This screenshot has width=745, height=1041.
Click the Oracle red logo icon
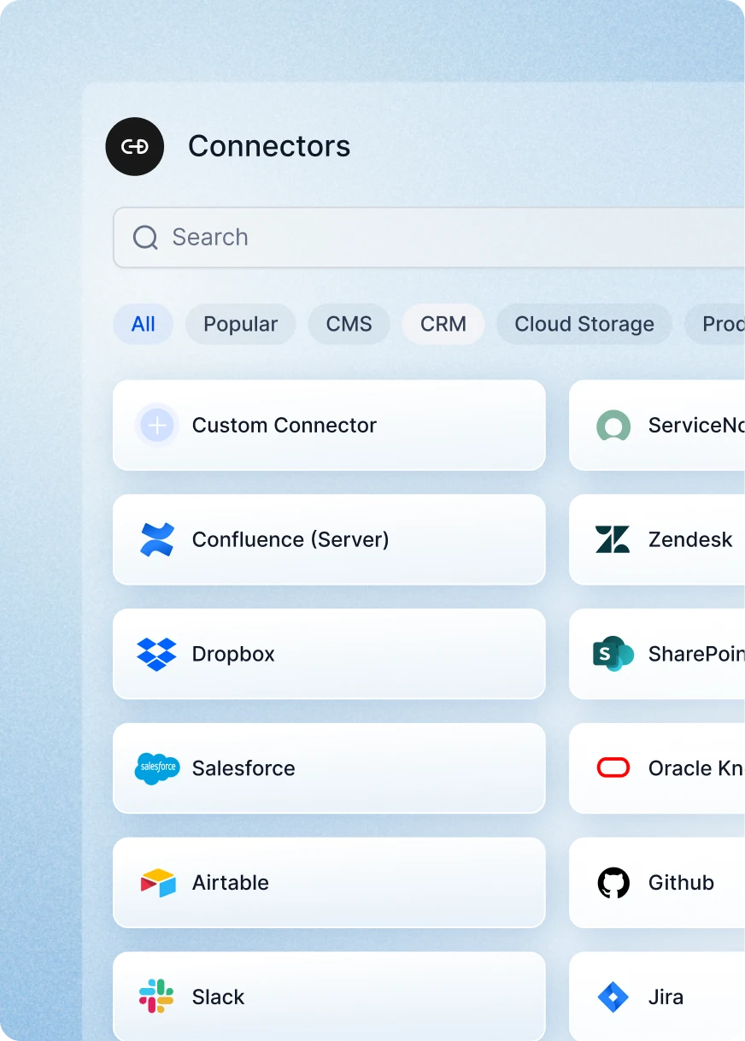(613, 768)
